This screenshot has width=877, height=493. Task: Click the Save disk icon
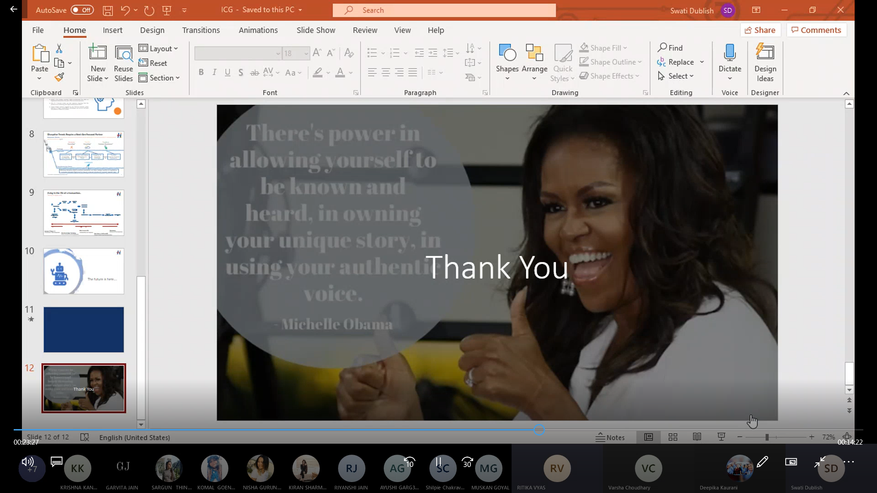(x=108, y=10)
